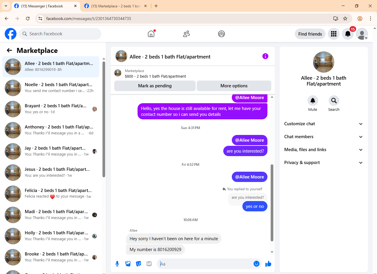
Task: Click the replied 'are you interested?' quote
Action: (248, 198)
